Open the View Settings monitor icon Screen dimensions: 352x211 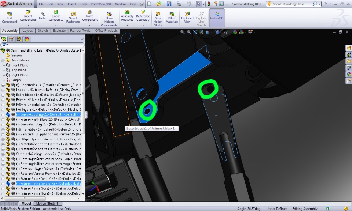(x=250, y=32)
